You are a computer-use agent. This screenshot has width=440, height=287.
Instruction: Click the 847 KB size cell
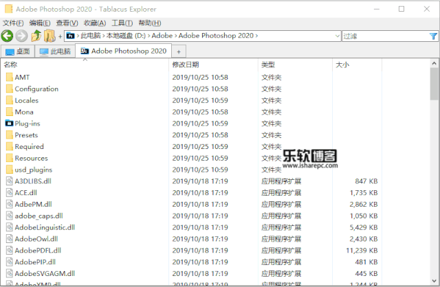pos(366,181)
